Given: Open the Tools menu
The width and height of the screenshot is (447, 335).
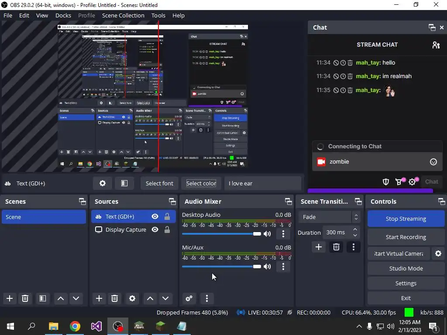Looking at the screenshot, I should pyautogui.click(x=158, y=16).
